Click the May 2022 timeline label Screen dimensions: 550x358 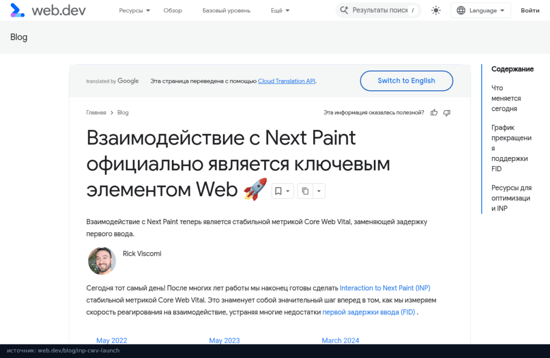point(112,340)
